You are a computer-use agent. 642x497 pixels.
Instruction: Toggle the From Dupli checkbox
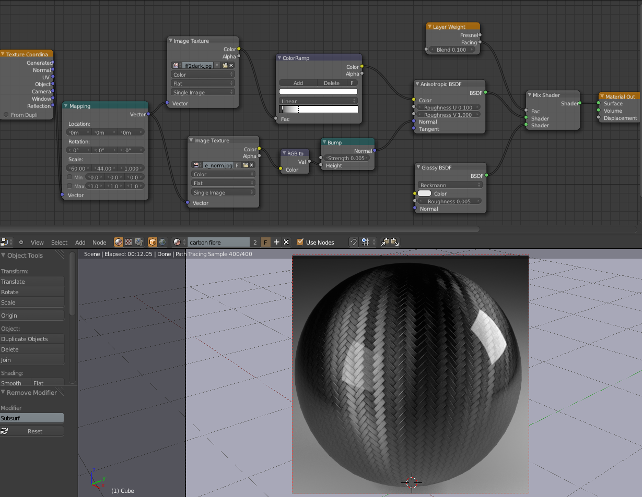6,115
